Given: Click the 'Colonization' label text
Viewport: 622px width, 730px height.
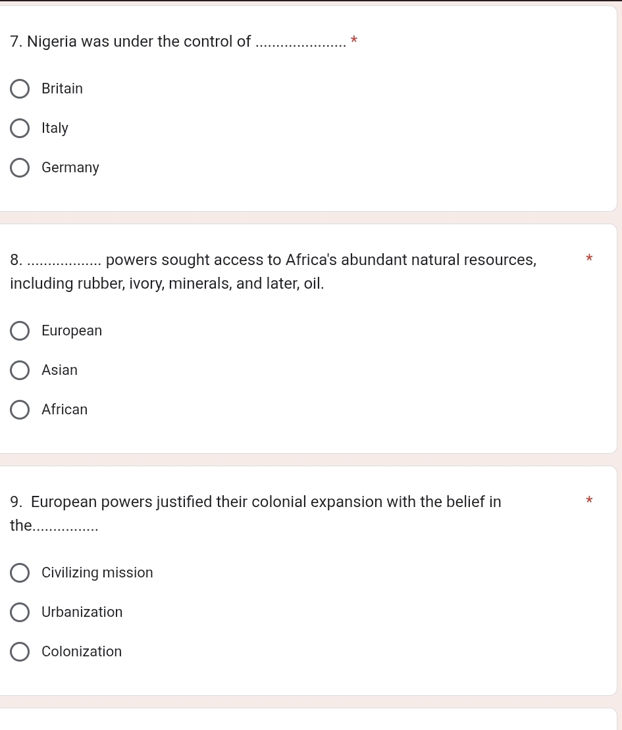Looking at the screenshot, I should [x=82, y=652].
